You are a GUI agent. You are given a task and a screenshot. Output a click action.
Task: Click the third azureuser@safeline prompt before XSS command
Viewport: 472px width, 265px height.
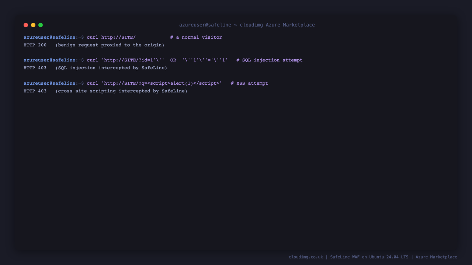coord(54,83)
